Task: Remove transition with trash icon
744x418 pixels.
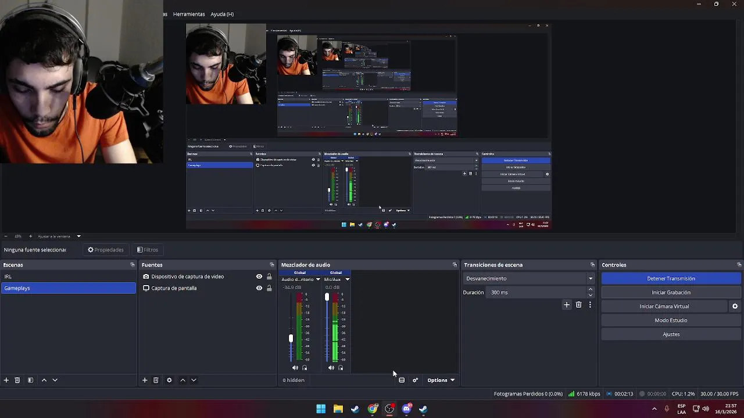Action: 578,305
